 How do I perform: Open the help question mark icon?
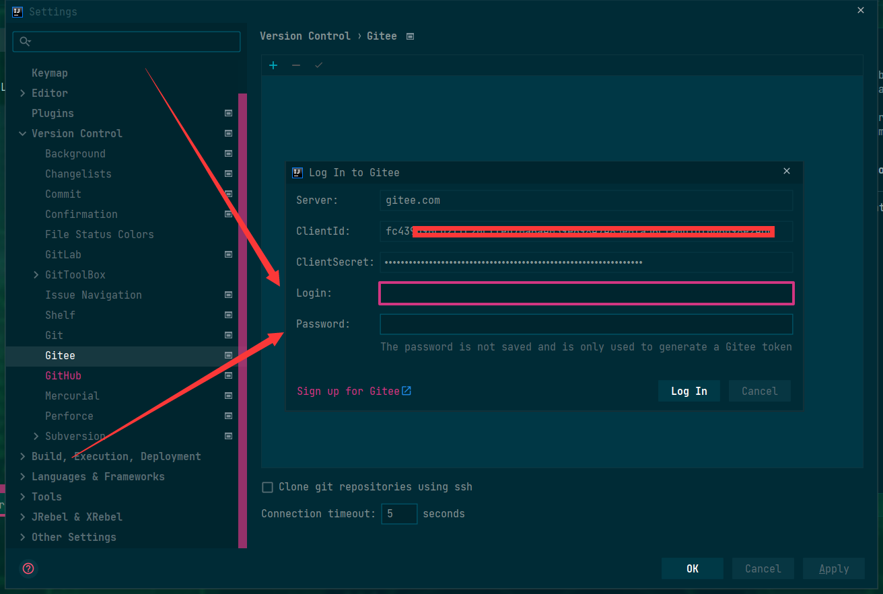coord(28,568)
